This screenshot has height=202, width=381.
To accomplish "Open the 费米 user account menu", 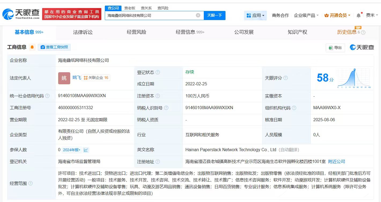I will 372,15.
